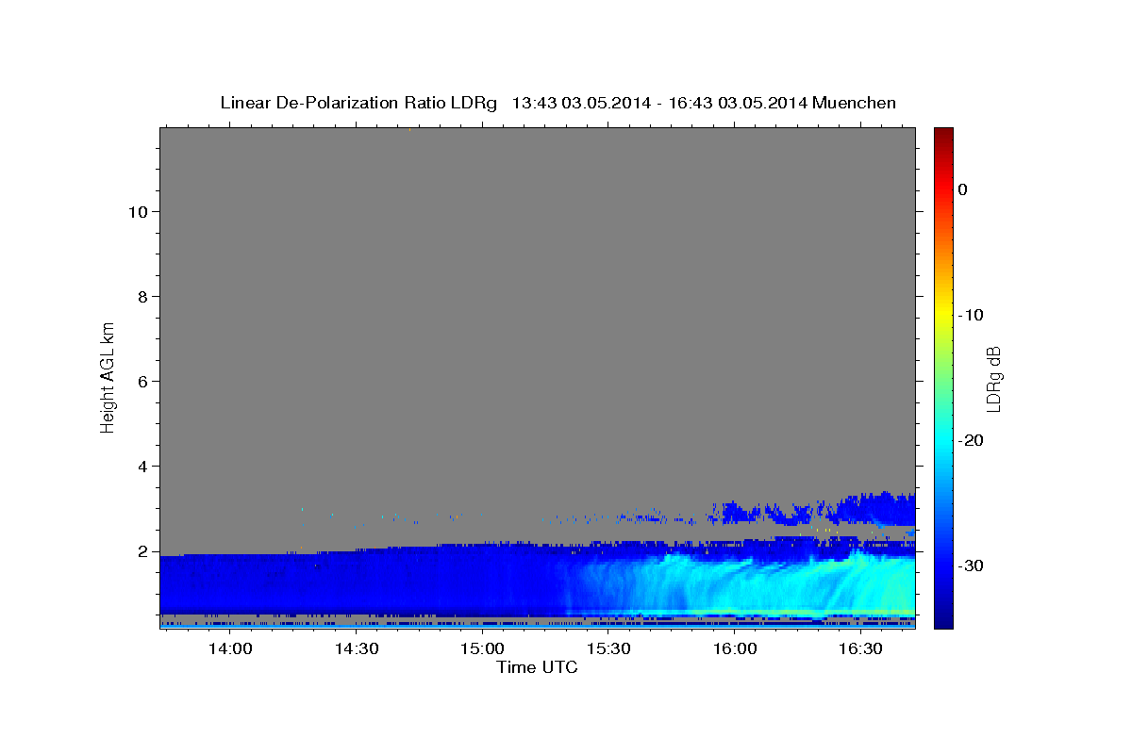This screenshot has height=754, width=1132.
Task: Click the height tick label 6
Action: 142,382
